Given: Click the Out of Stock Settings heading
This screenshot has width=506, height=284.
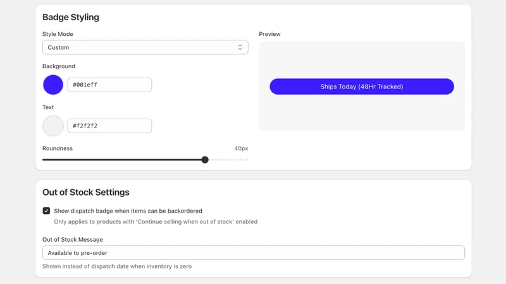Looking at the screenshot, I should (x=86, y=192).
